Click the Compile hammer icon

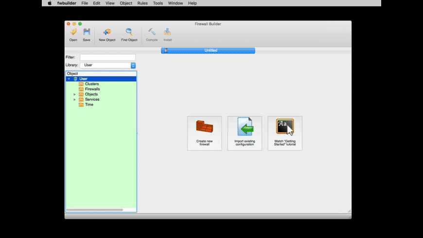coord(152,32)
